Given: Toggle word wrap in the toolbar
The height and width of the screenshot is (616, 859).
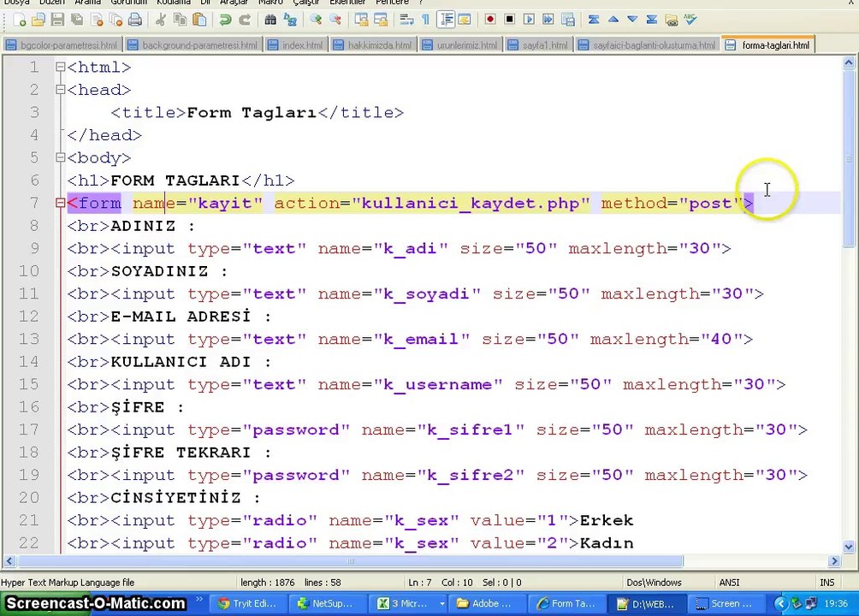Looking at the screenshot, I should (x=406, y=21).
